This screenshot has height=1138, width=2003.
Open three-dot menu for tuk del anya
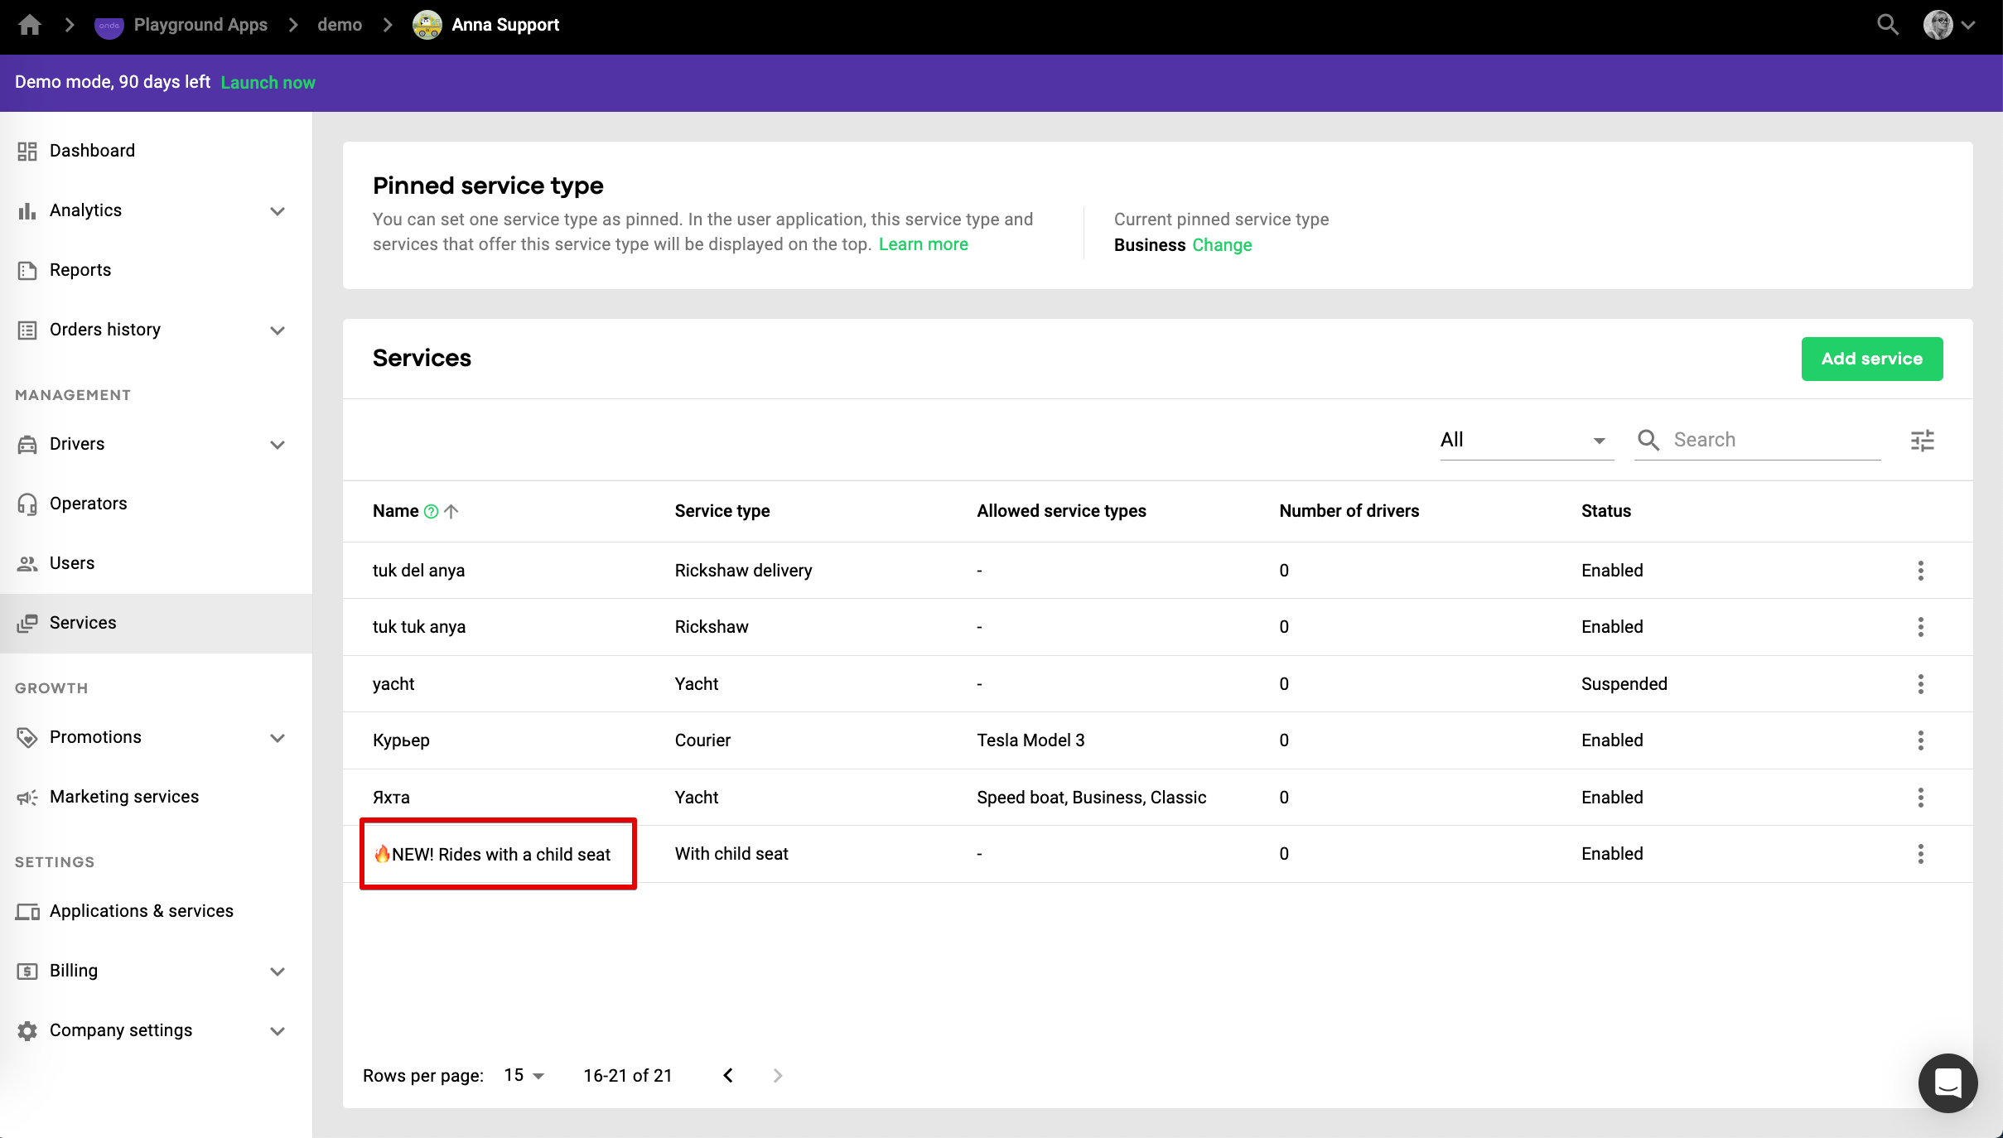point(1920,571)
